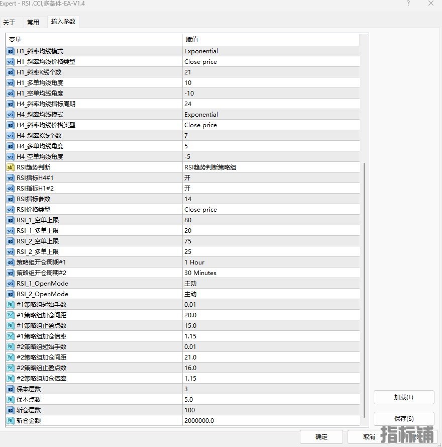Toggle the RSI指标H4#1 value 开

coord(187,178)
